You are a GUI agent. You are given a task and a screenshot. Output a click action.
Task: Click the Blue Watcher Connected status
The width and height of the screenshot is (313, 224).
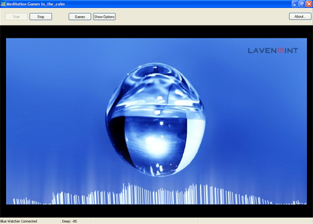(19, 221)
